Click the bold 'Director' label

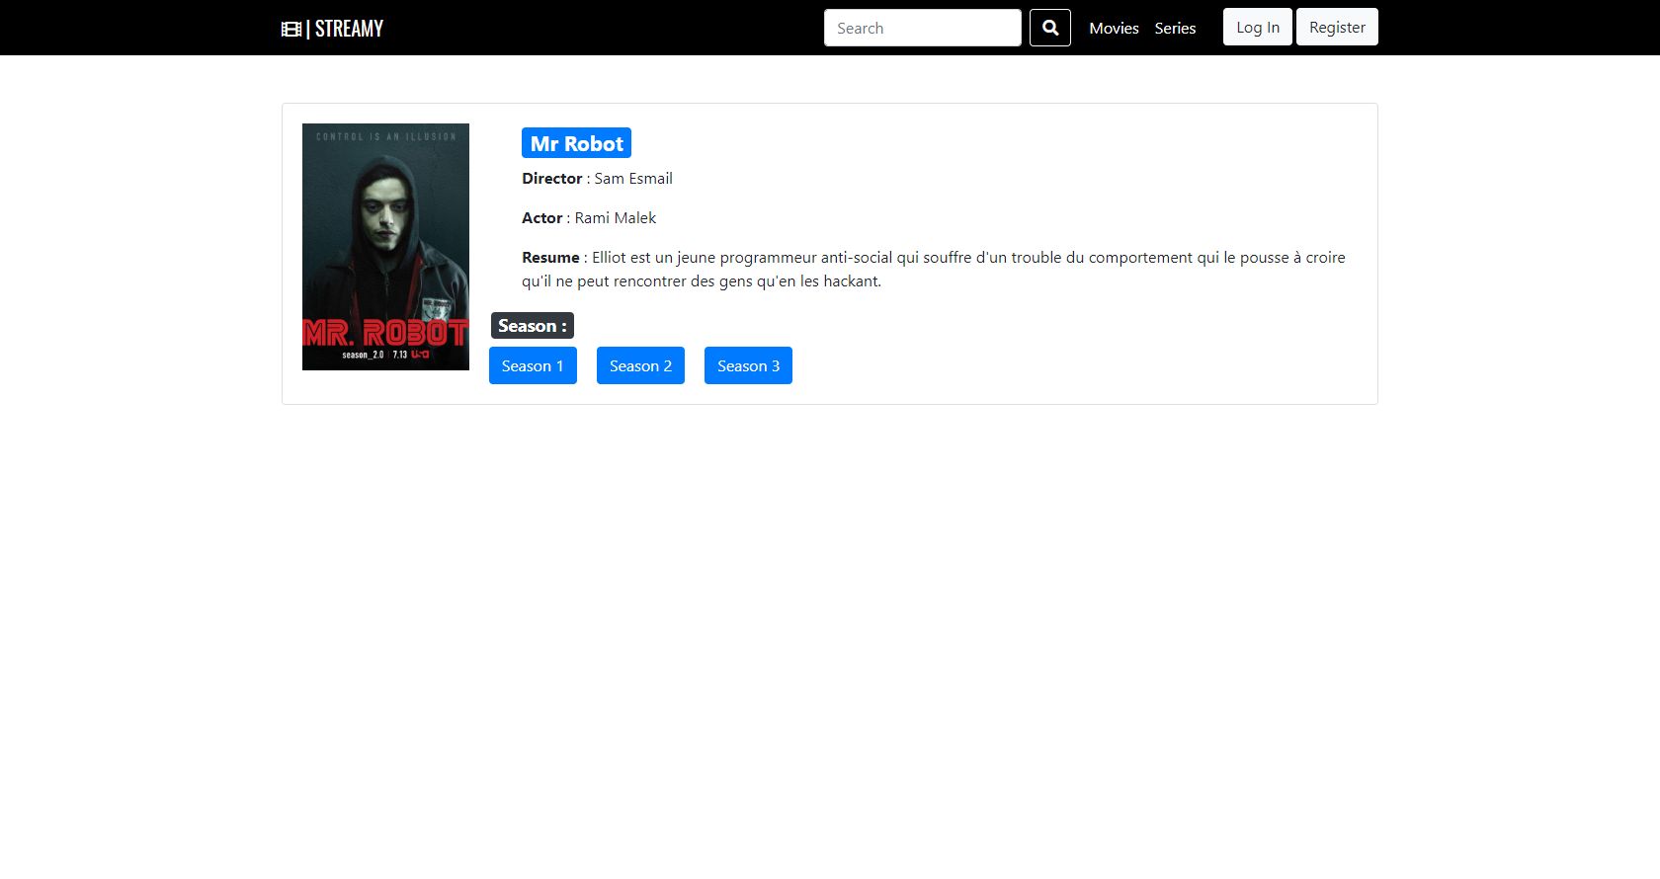point(552,179)
